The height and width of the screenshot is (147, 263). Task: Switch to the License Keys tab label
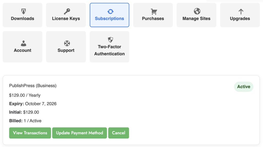click(x=66, y=18)
